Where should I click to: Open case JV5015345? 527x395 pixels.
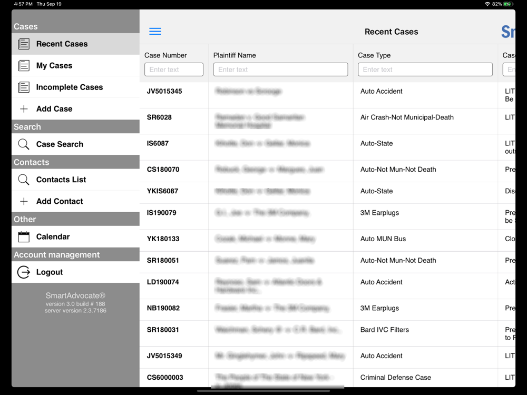tap(164, 91)
